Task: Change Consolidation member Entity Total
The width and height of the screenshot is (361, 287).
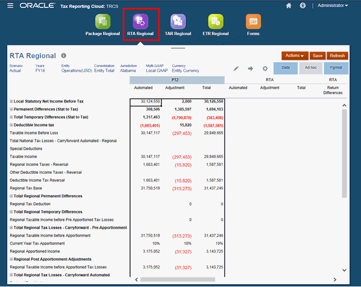Action: click(x=104, y=71)
